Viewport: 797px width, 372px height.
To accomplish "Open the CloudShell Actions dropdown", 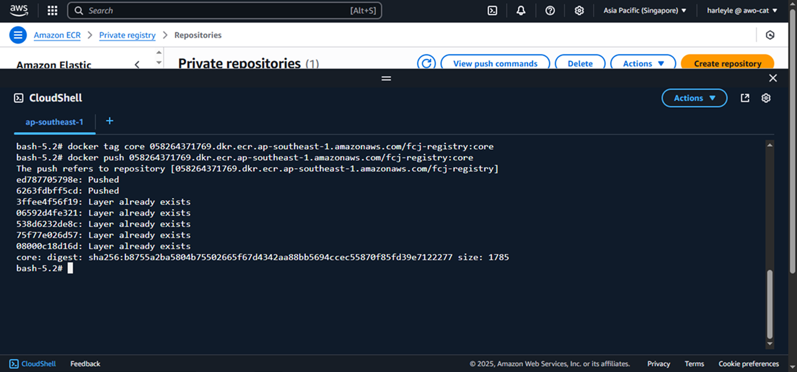I will (x=694, y=98).
